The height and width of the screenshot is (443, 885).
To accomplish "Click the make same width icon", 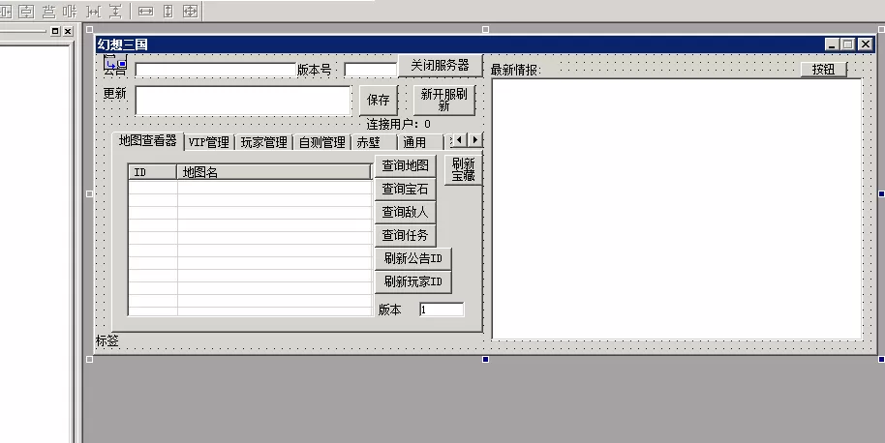I will [x=145, y=11].
